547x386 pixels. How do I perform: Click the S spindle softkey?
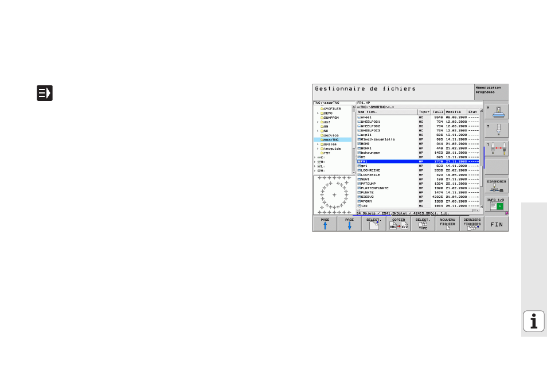click(497, 130)
